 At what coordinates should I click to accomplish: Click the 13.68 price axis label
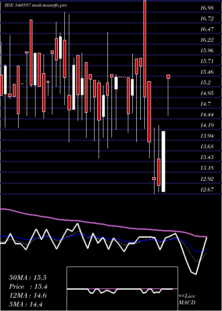(x=207, y=147)
